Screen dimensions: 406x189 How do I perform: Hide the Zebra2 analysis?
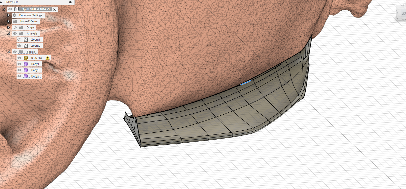click(x=19, y=46)
